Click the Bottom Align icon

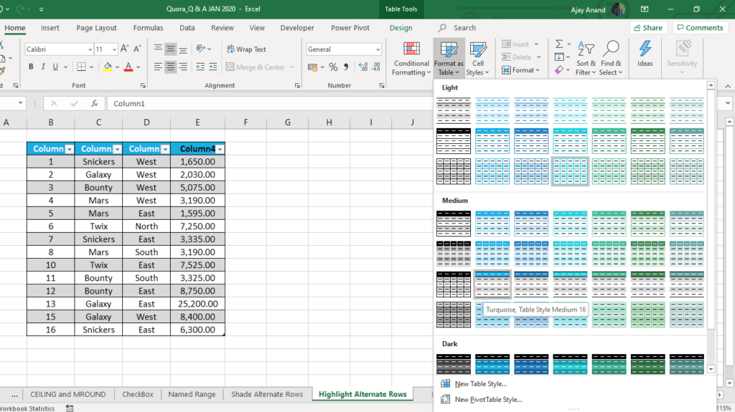click(x=183, y=49)
